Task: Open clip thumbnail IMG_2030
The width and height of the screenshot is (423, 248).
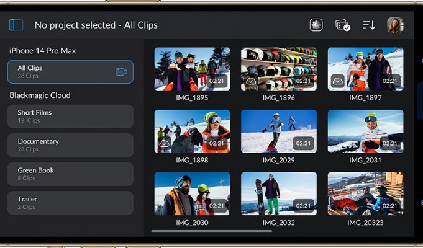Action: point(192,194)
